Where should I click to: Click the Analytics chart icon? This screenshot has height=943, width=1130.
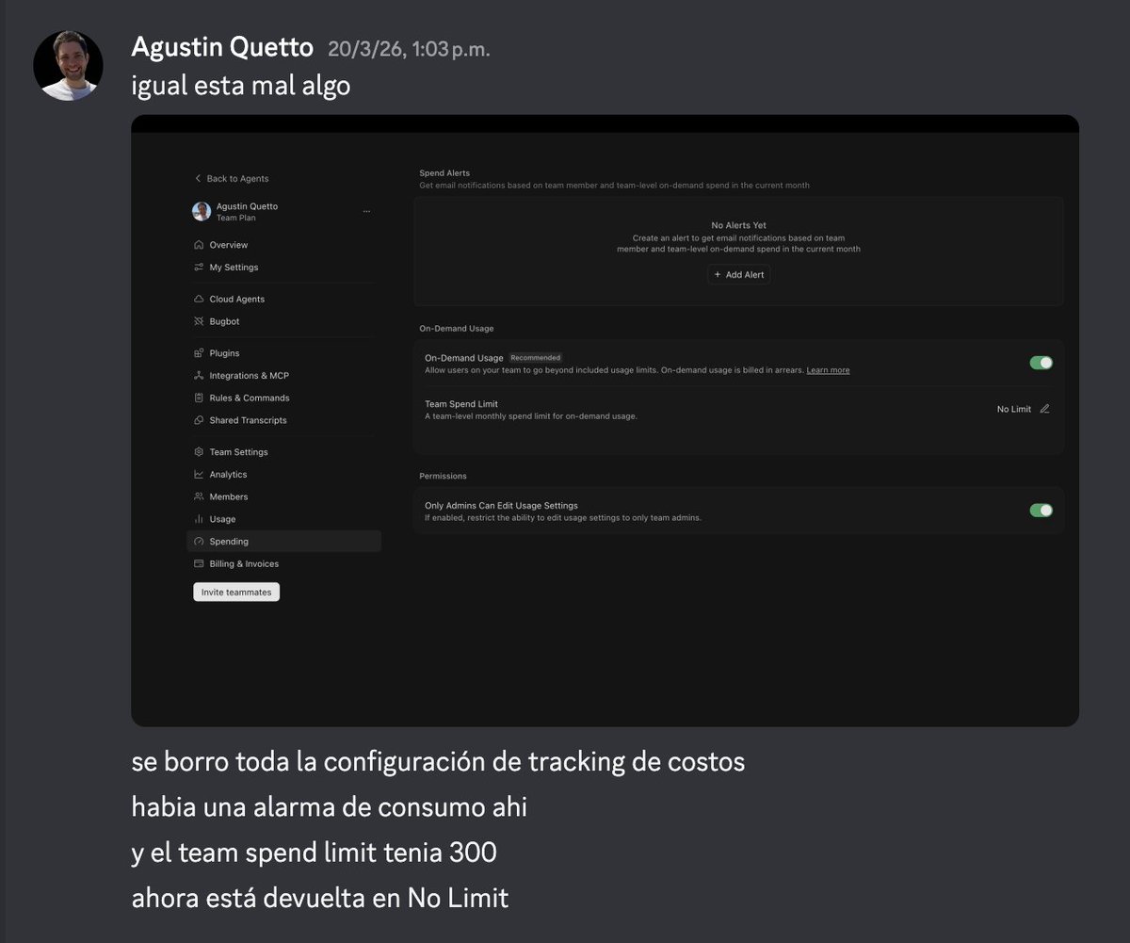(x=199, y=475)
